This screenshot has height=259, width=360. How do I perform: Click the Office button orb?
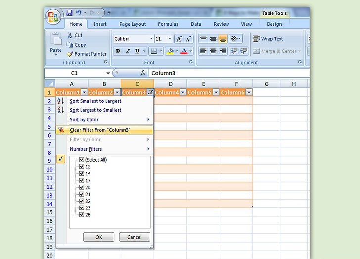click(x=53, y=17)
